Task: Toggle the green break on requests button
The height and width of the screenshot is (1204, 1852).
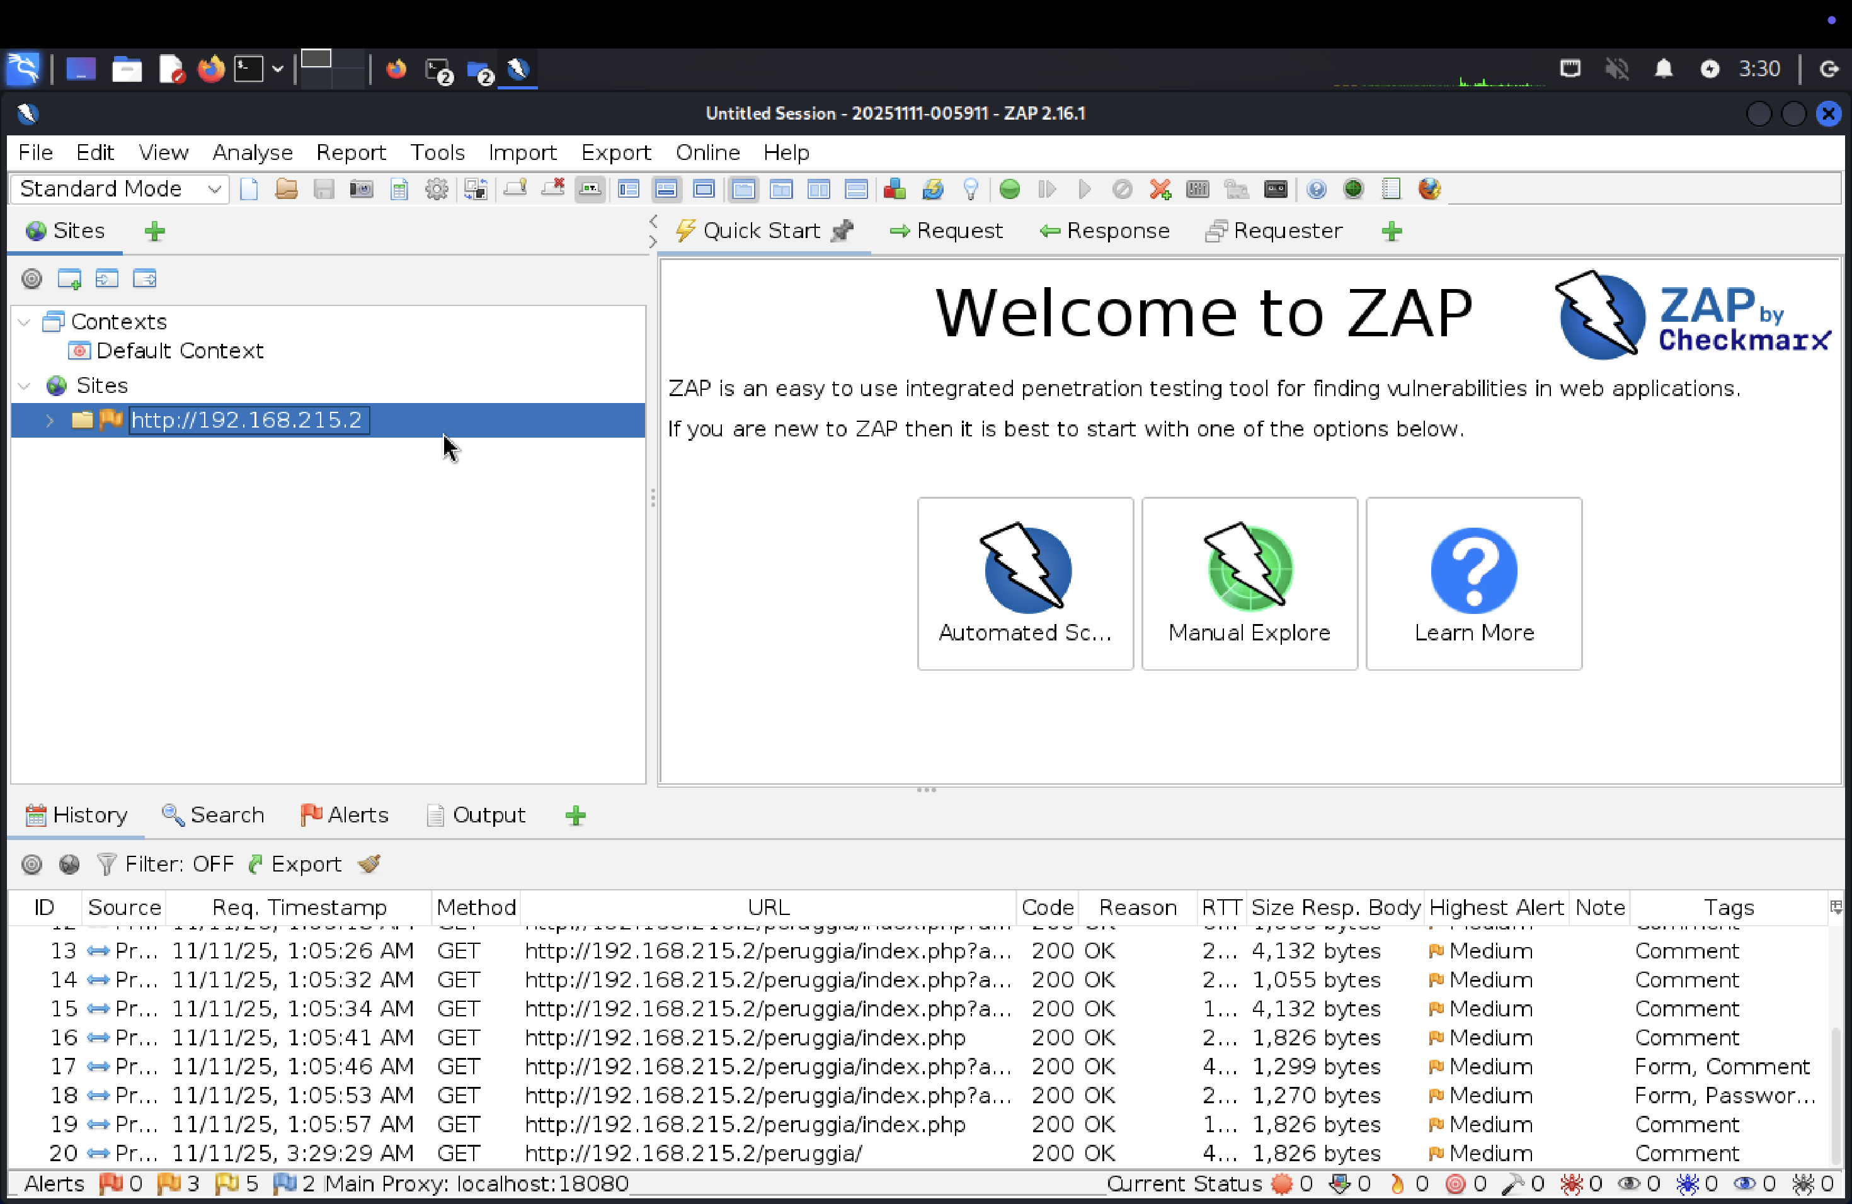Action: point(1009,189)
